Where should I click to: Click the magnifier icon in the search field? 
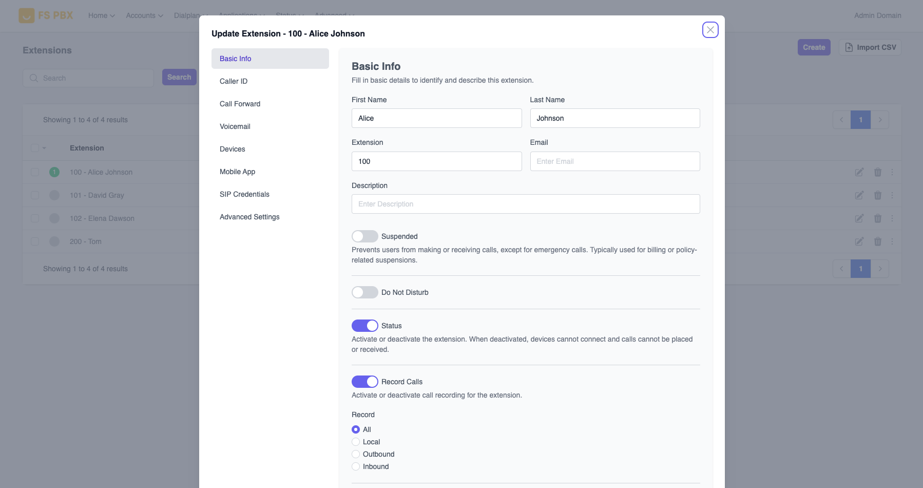[x=34, y=78]
